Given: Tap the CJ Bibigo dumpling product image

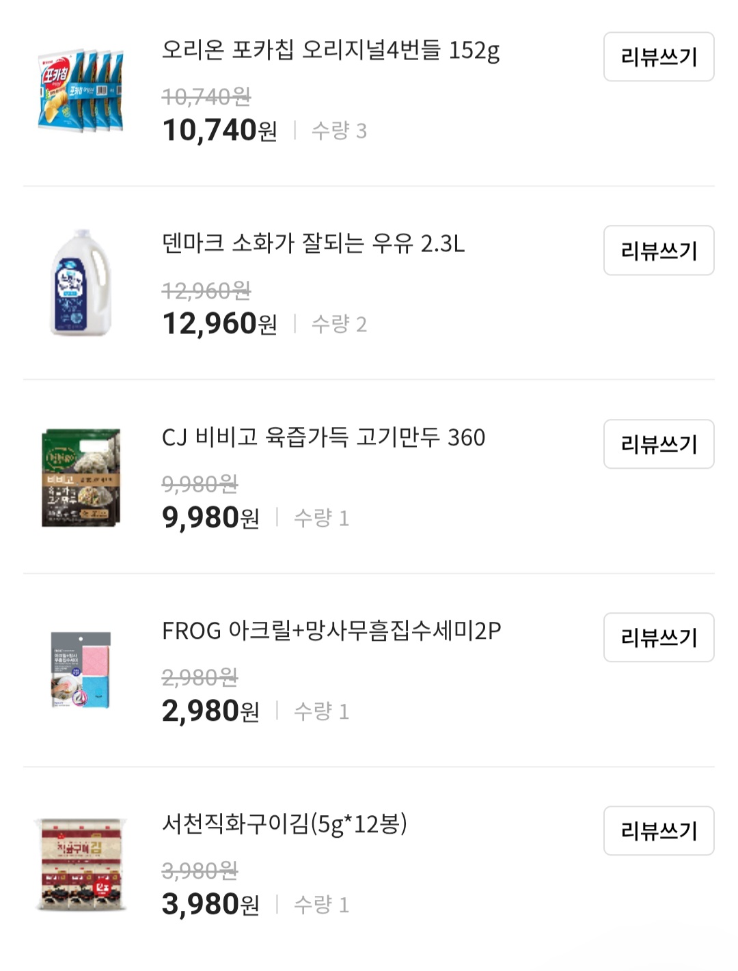Looking at the screenshot, I should tap(81, 477).
